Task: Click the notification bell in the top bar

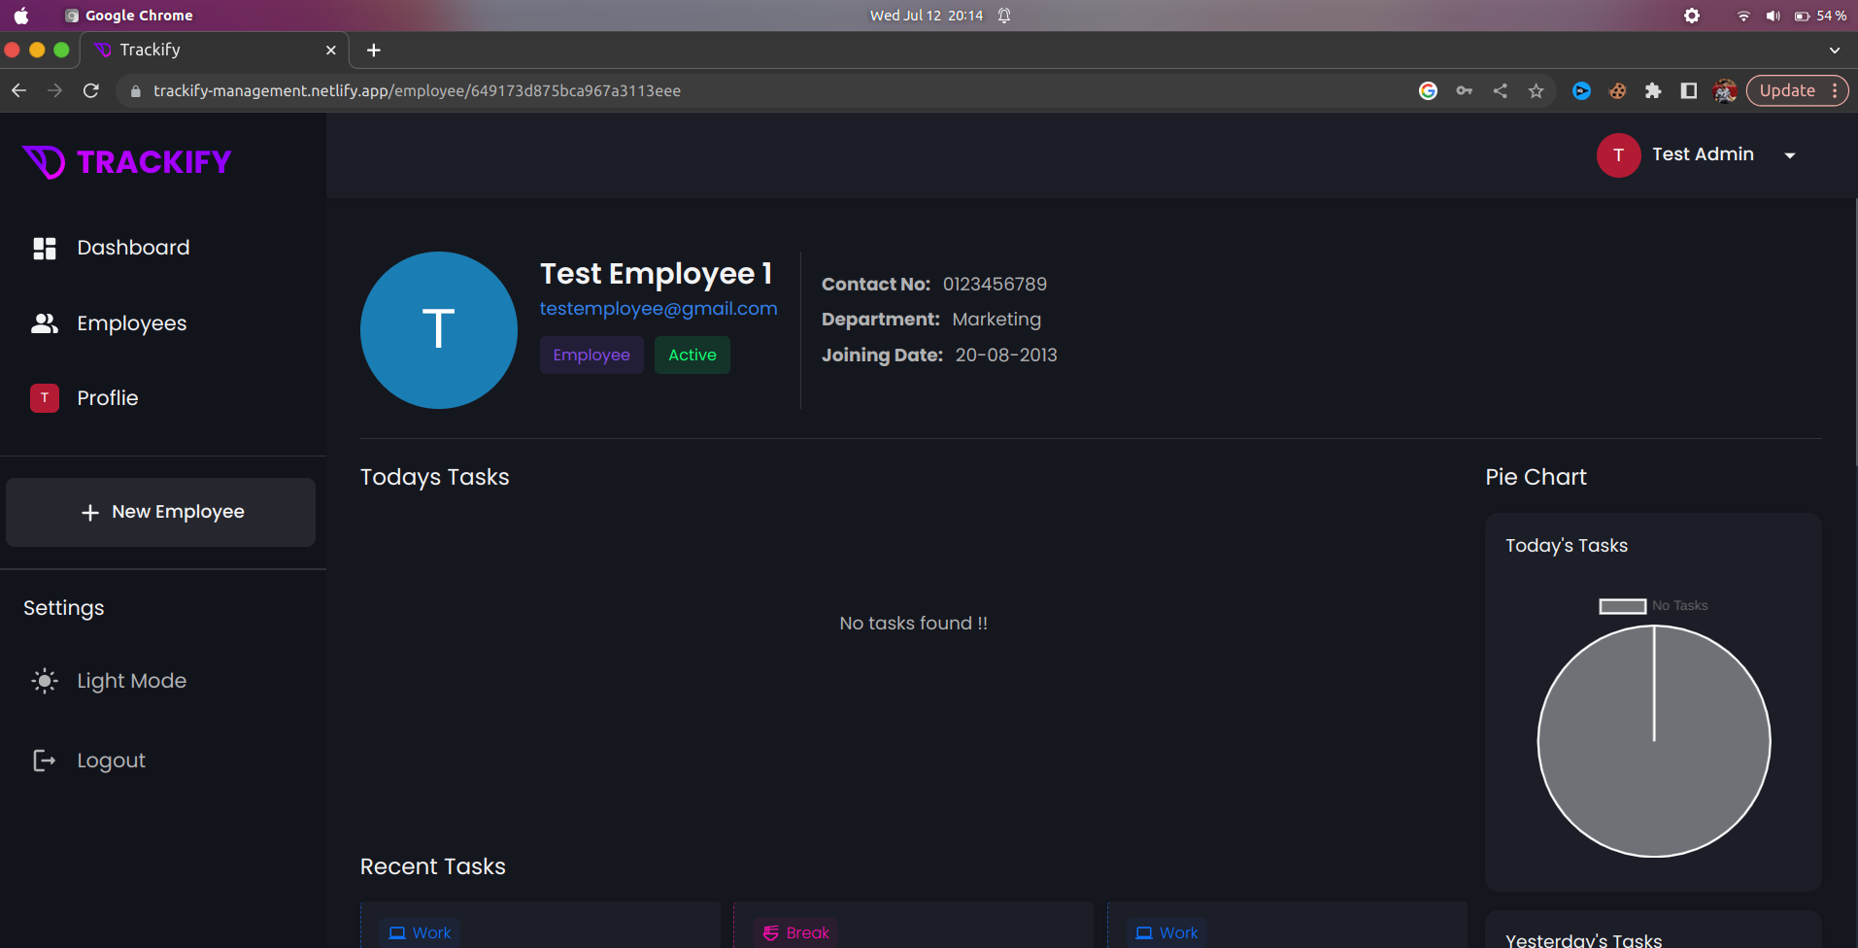Action: (1004, 16)
